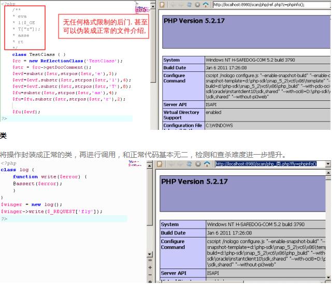Screen dimensions: 332x284
Task: Click the 'ISAPI' value in the lower phpinfo table
Action: click(213, 273)
